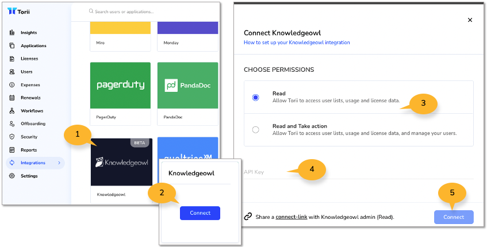Open Expenses in sidebar
The width and height of the screenshot is (487, 247).
(x=30, y=84)
